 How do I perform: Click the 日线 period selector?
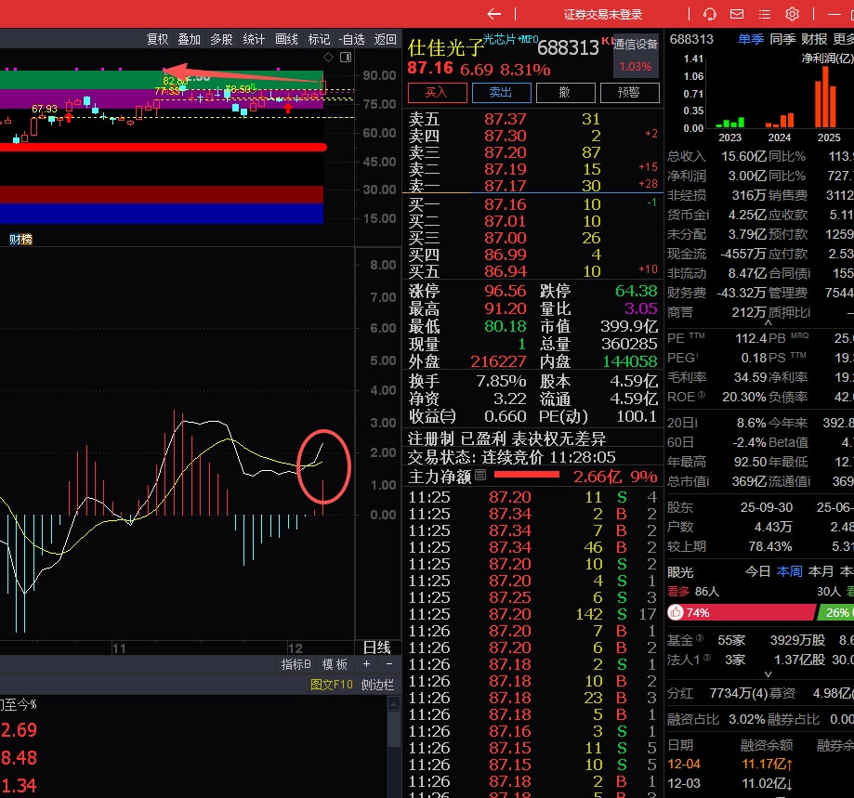pos(377,648)
